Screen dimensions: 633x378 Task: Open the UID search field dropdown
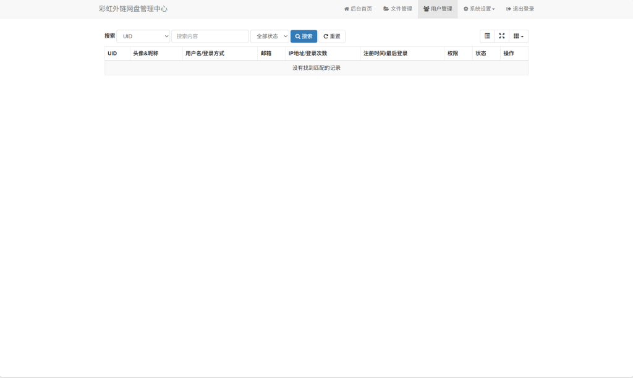(x=143, y=36)
